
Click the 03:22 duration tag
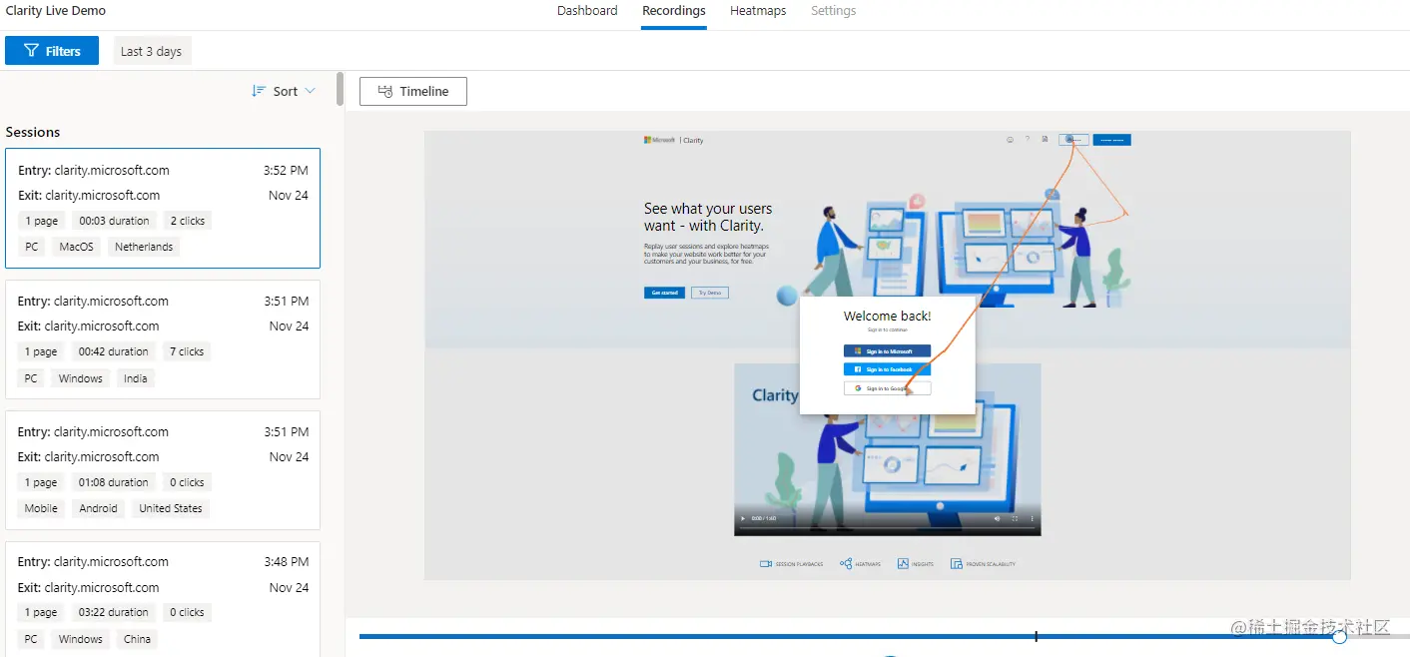click(114, 612)
